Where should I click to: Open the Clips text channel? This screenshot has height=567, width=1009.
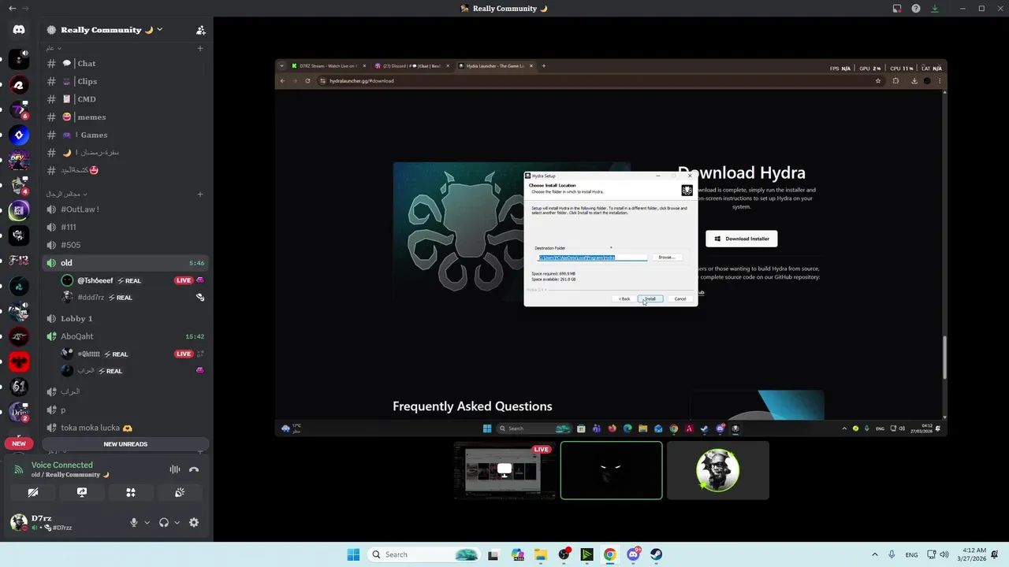[x=126, y=81]
